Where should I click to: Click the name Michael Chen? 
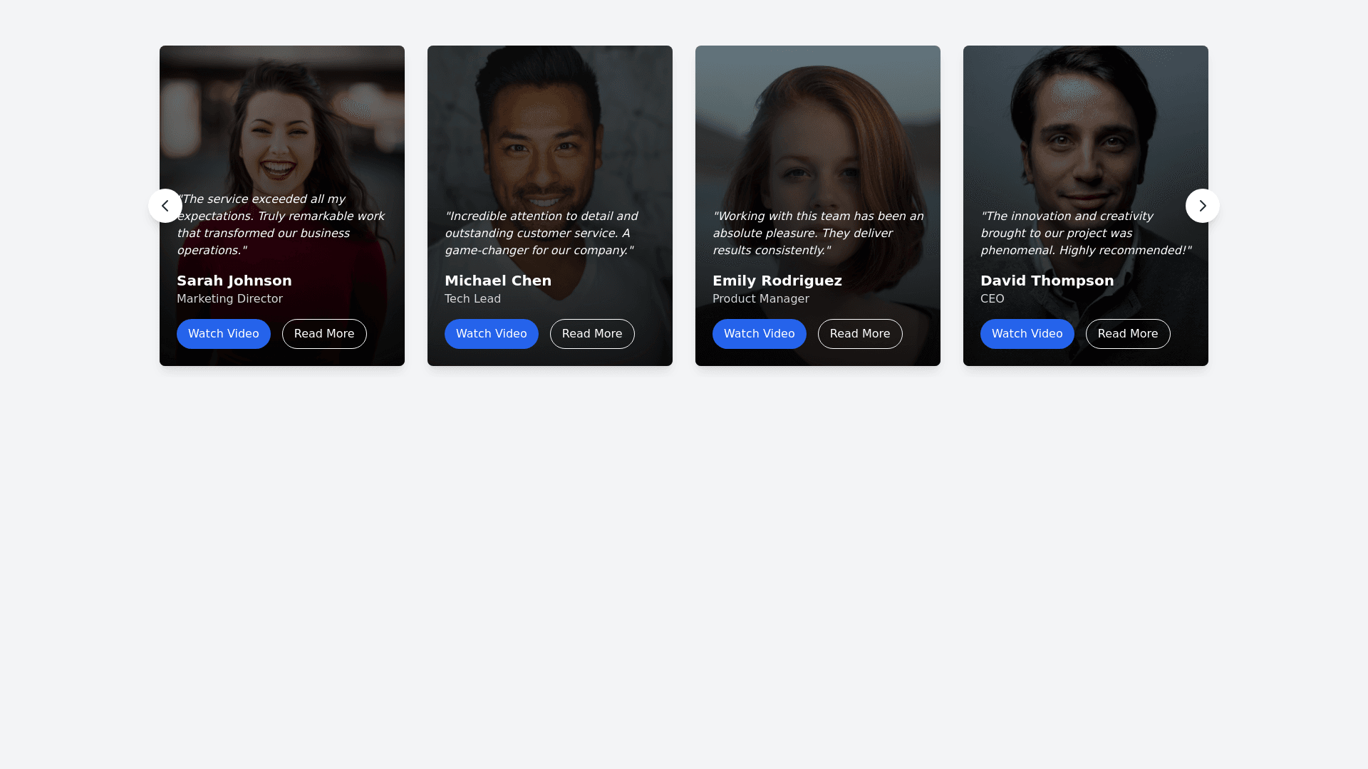[498, 281]
